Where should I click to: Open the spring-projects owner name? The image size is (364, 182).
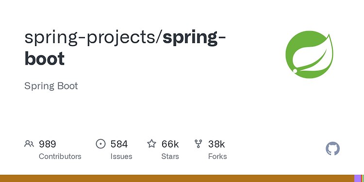92,38
